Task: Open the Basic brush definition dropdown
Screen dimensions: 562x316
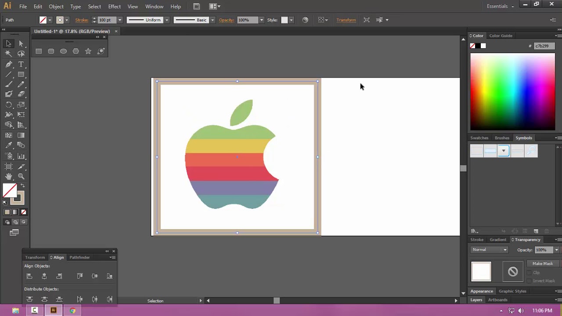Action: coord(213,20)
